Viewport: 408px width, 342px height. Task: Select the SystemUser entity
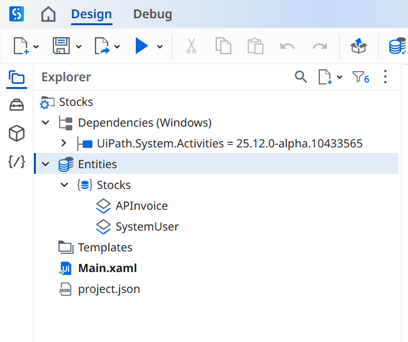point(147,227)
